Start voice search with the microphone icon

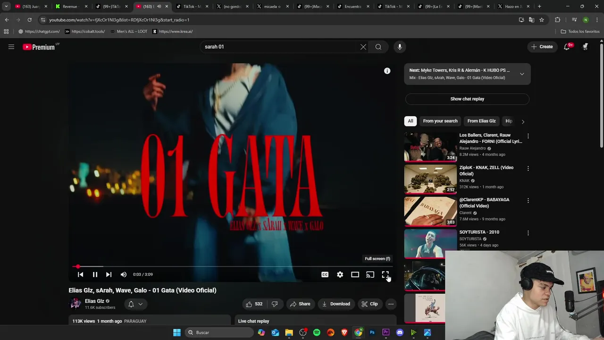[400, 47]
